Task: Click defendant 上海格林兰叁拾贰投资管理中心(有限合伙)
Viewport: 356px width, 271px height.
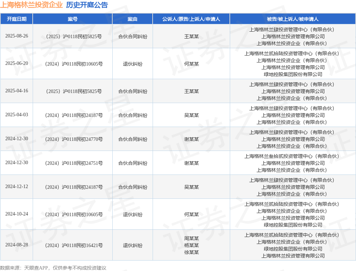Action: click(x=292, y=156)
